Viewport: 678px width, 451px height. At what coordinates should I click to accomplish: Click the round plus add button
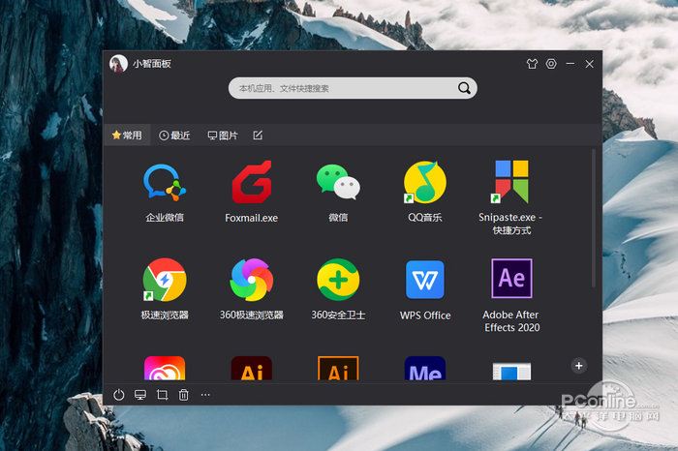579,366
